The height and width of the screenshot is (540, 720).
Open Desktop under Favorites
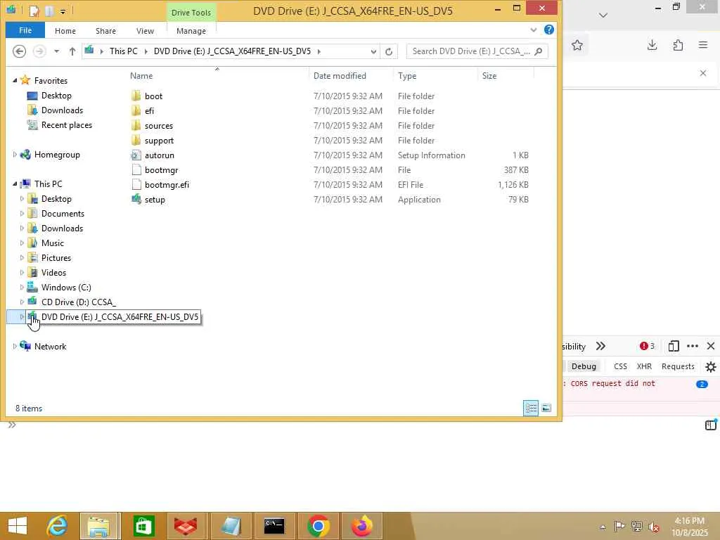pyautogui.click(x=56, y=96)
